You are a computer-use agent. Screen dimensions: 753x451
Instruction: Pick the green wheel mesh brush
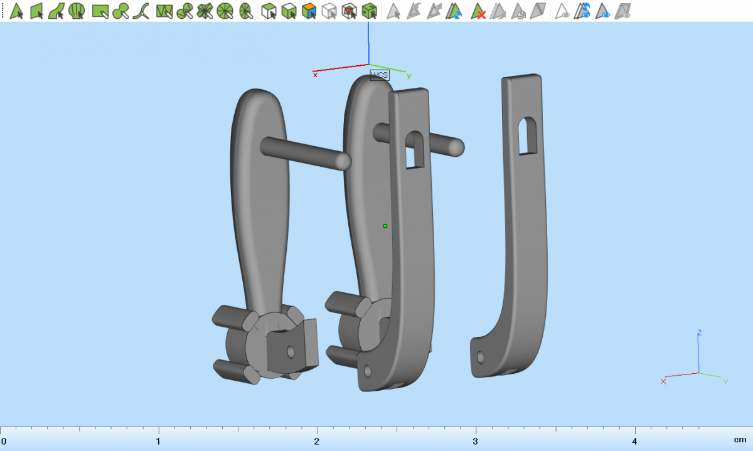point(225,11)
